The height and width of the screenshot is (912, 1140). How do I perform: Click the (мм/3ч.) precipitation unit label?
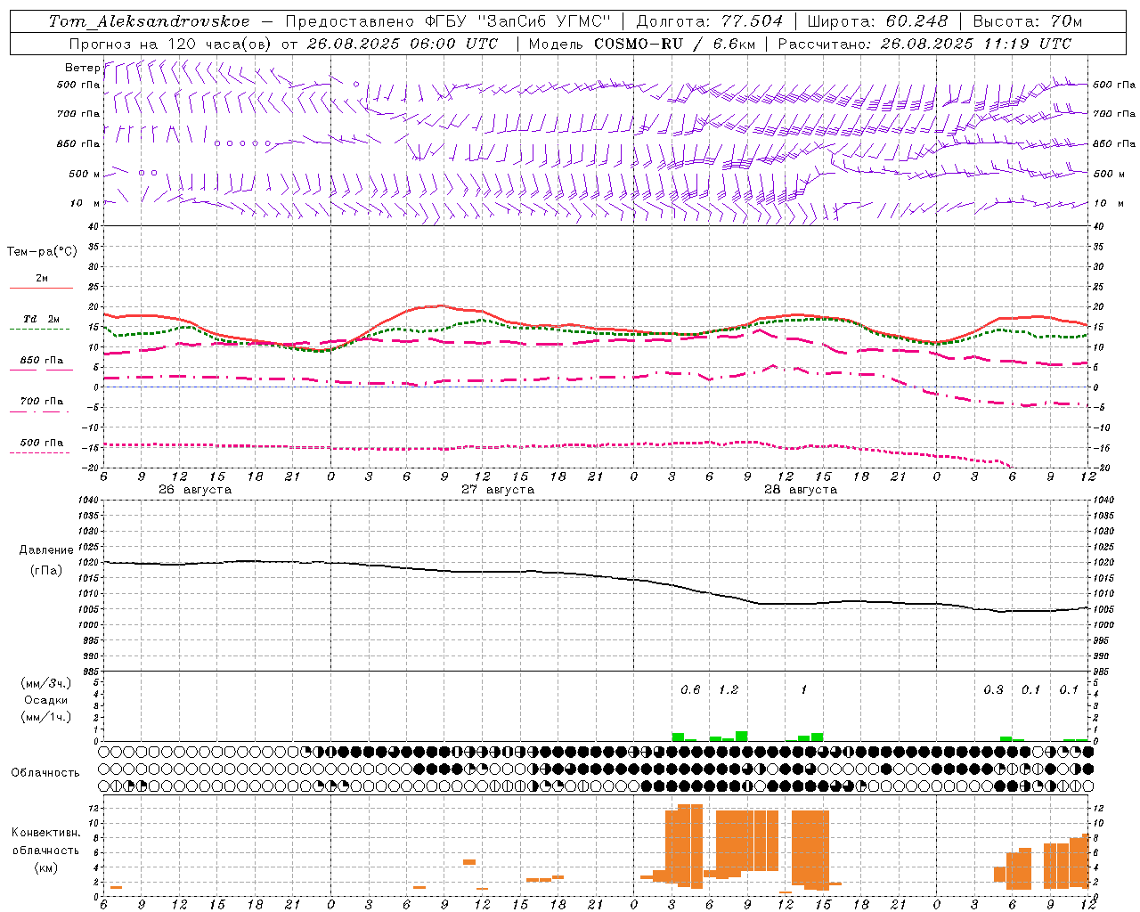click(45, 683)
